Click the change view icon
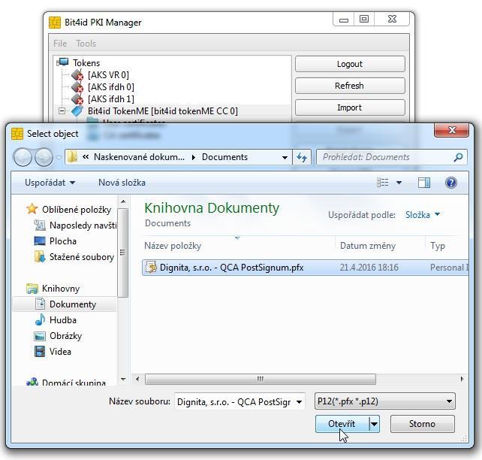Image resolution: width=482 pixels, height=460 pixels. click(382, 183)
